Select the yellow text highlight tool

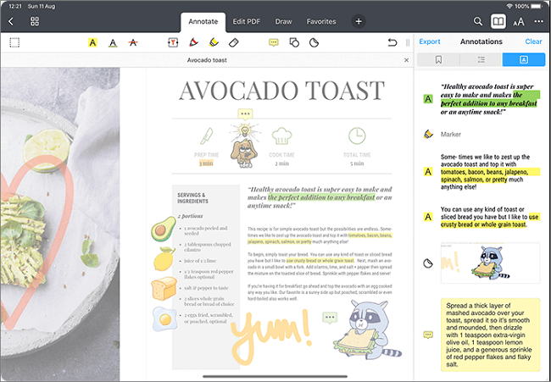92,42
